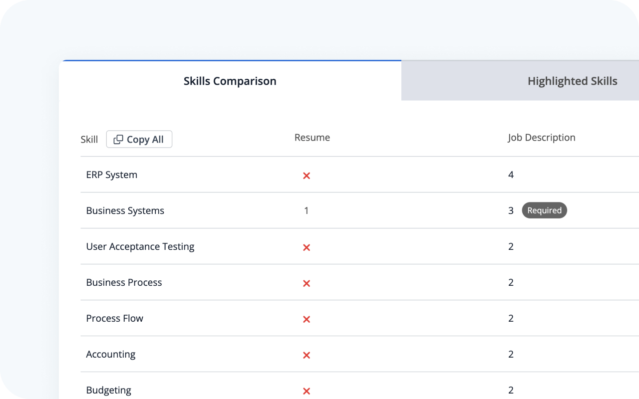The height and width of the screenshot is (399, 639).
Task: Select the Skills Comparison tab
Action: click(230, 80)
